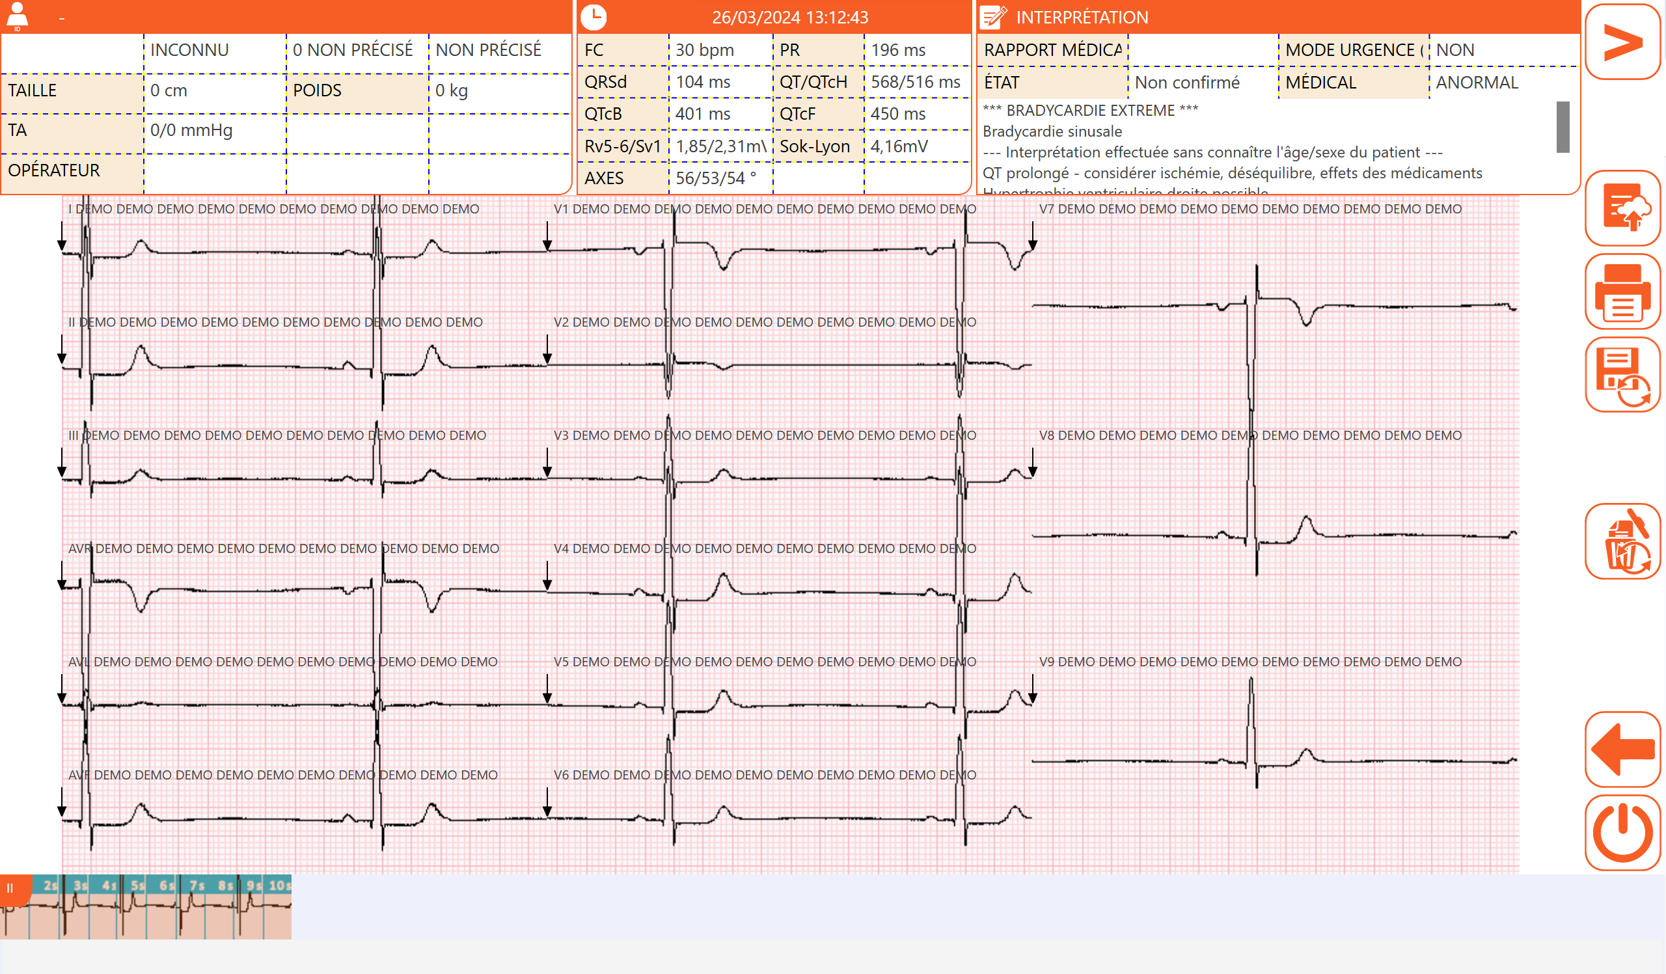Delete the current ECG recording
This screenshot has height=974, width=1666.
[1624, 543]
